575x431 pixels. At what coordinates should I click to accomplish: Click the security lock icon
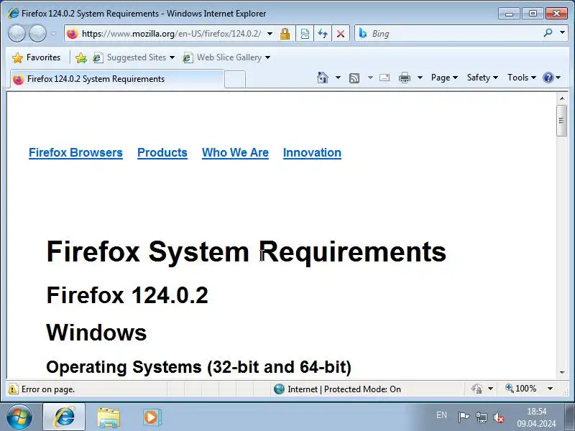pyautogui.click(x=285, y=34)
